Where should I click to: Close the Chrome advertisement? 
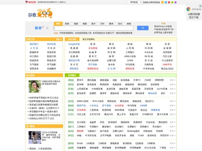point(200,6)
